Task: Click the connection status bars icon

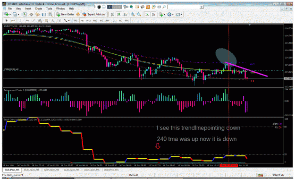Action: pos(260,175)
